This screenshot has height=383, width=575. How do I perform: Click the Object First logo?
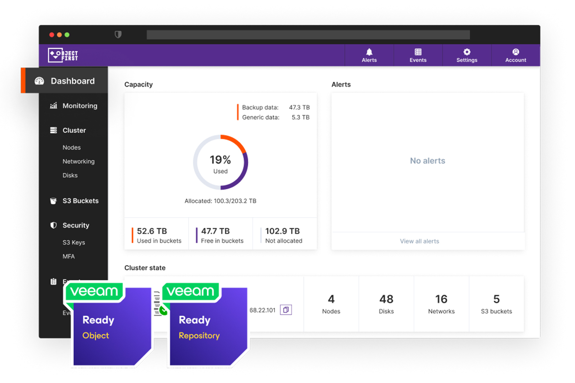[63, 55]
